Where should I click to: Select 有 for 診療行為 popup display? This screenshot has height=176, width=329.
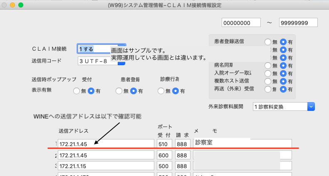[x=176, y=91]
